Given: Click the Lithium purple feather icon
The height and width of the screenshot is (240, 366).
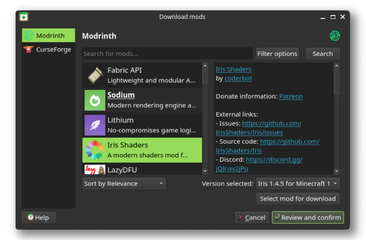Looking at the screenshot, I should [95, 125].
